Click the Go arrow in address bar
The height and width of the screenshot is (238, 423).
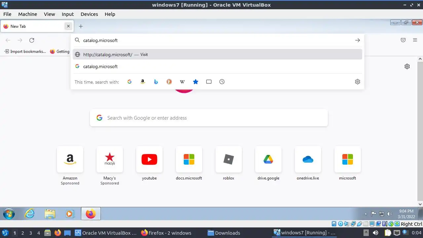coord(357,40)
